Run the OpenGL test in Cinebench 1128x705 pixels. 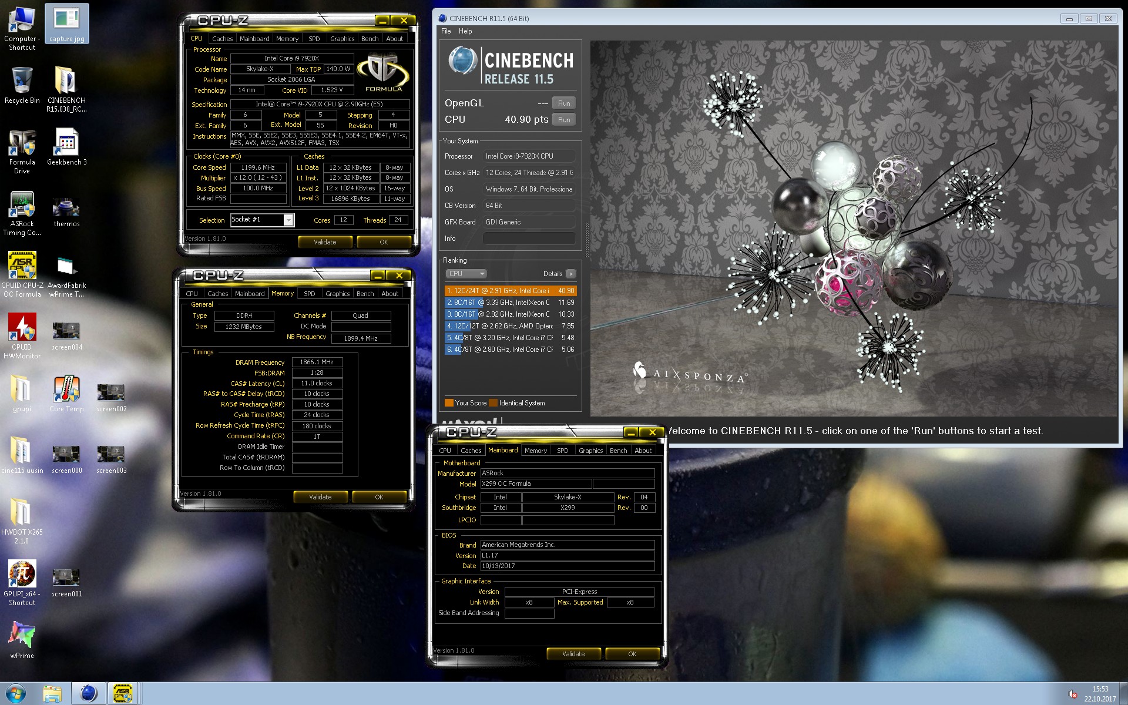pos(564,103)
